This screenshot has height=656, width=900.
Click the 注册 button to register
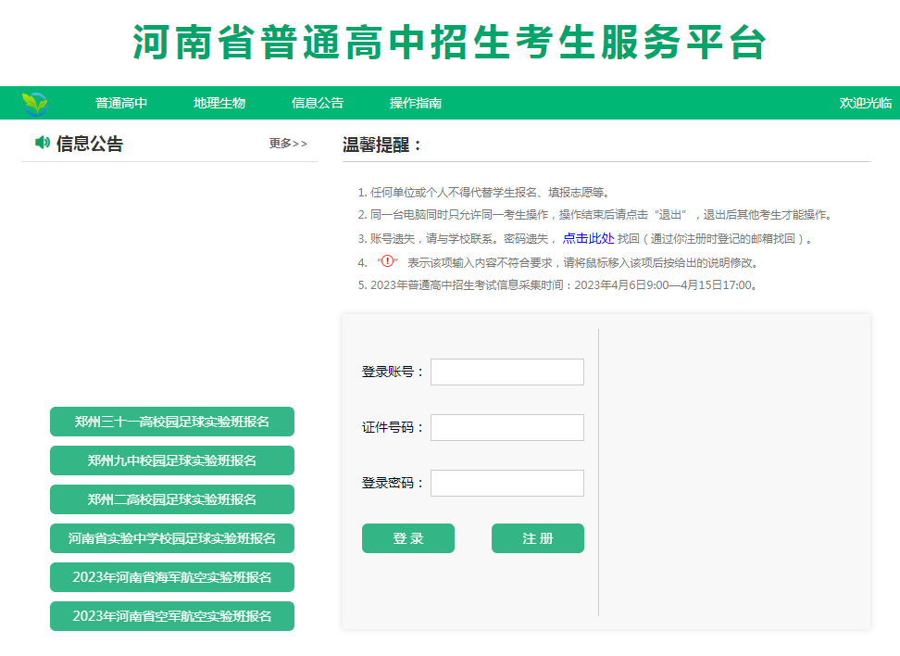(x=537, y=537)
